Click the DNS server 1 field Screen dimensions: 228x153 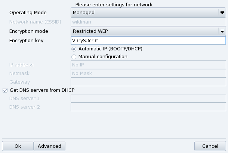148,98
